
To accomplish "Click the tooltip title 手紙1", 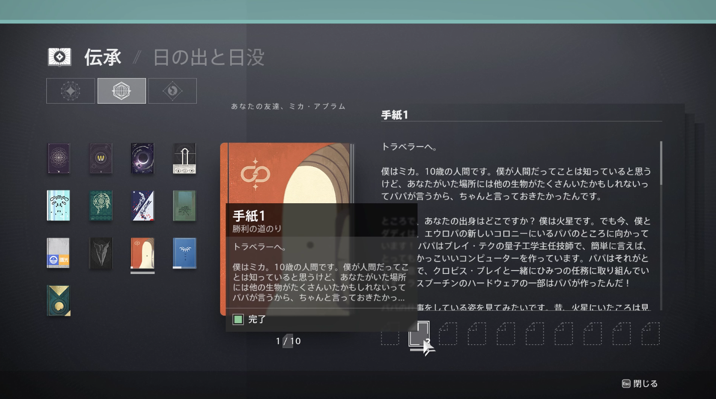I will (249, 216).
